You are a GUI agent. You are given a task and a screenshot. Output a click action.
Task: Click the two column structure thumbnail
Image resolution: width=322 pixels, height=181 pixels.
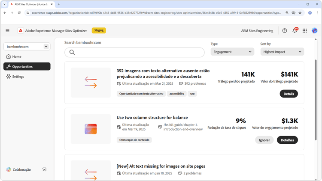pos(91,129)
